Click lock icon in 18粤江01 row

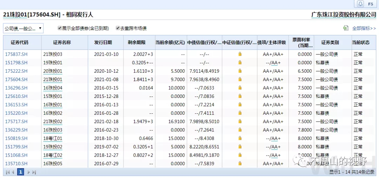click(x=240, y=138)
